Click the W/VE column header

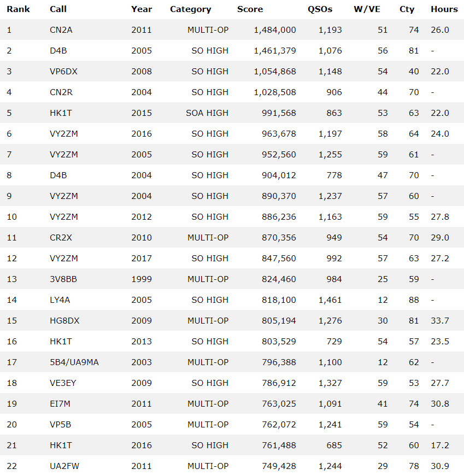(367, 9)
